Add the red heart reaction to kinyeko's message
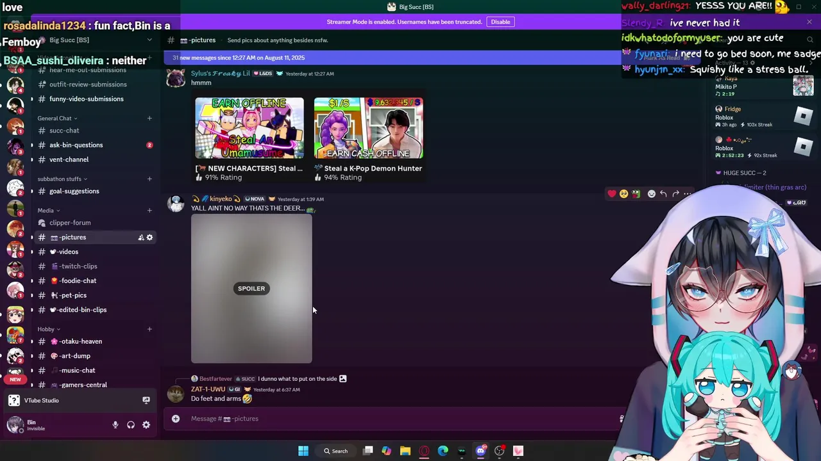Screen dimensions: 821x461 (x=612, y=193)
